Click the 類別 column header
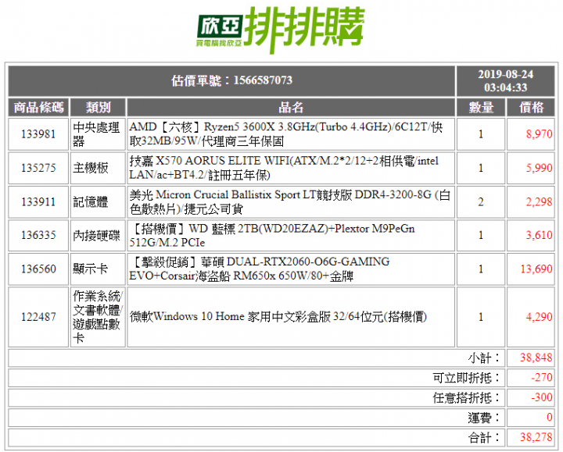 click(x=98, y=107)
